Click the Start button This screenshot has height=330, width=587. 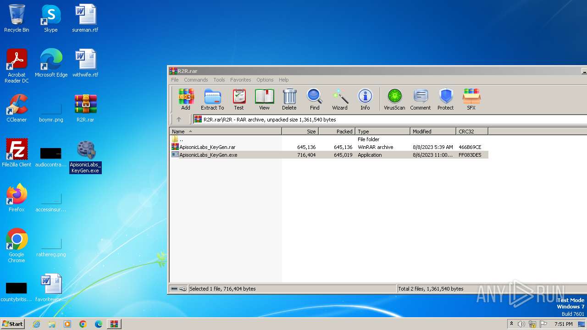pos(12,324)
